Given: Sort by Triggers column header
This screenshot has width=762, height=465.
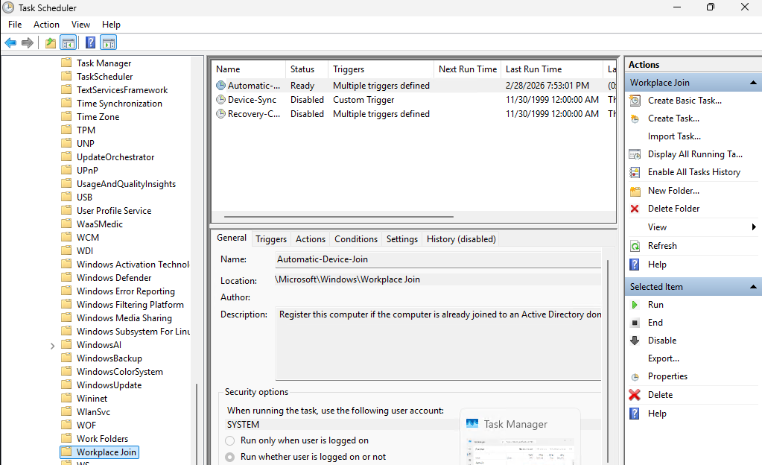Looking at the screenshot, I should point(381,69).
